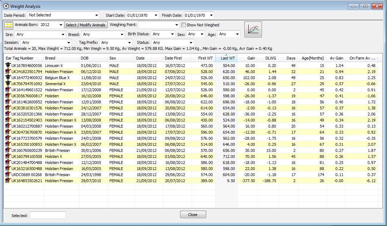Select the Belgium Blue X breed cell

(x=57, y=78)
